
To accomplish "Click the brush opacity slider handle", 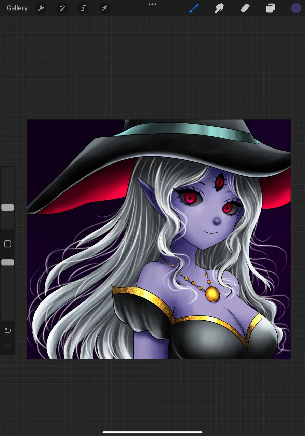I will (8, 262).
